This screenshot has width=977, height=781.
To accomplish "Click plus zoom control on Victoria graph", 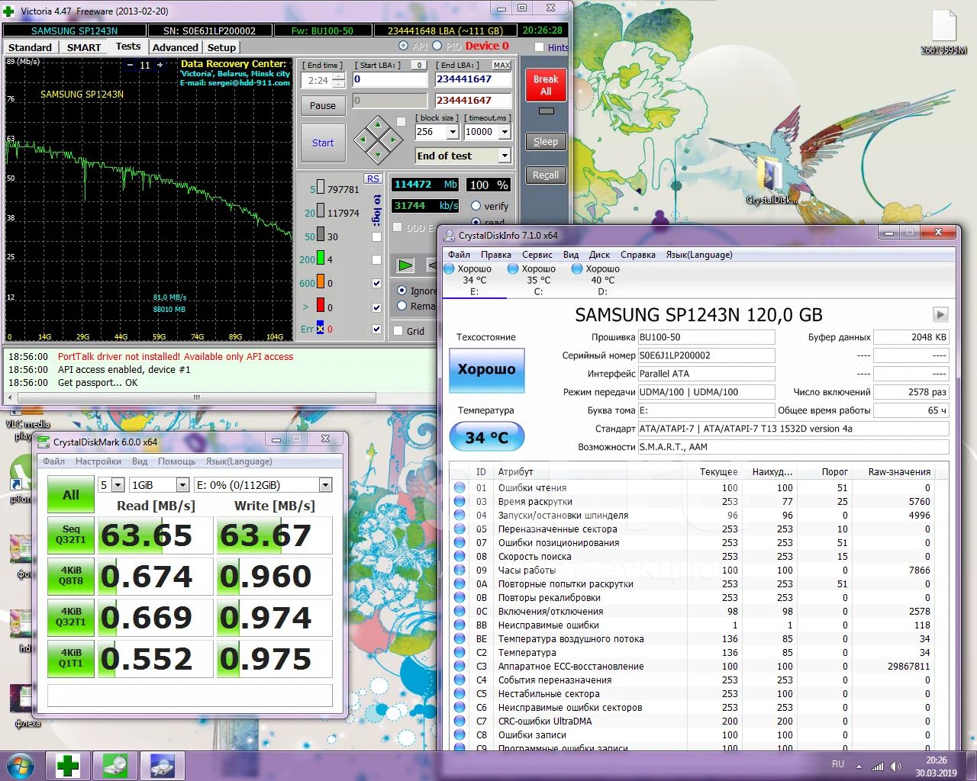I will pyautogui.click(x=160, y=66).
